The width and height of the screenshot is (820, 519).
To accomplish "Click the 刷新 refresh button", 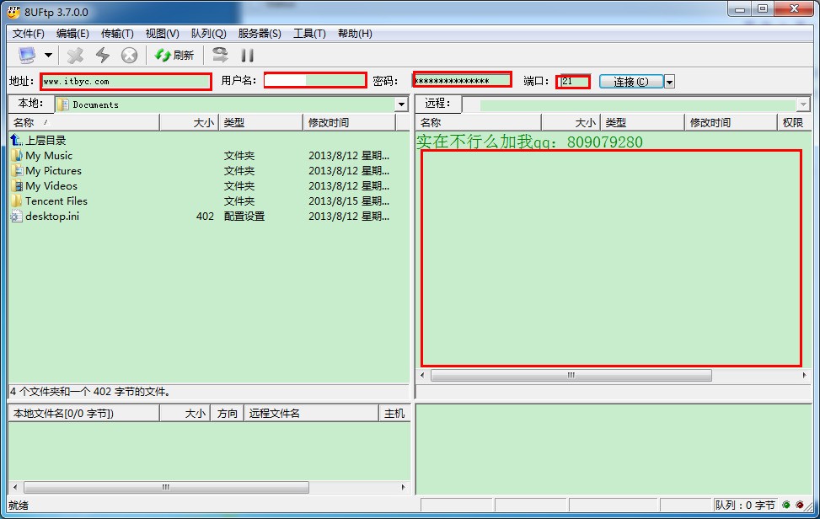I will (174, 56).
